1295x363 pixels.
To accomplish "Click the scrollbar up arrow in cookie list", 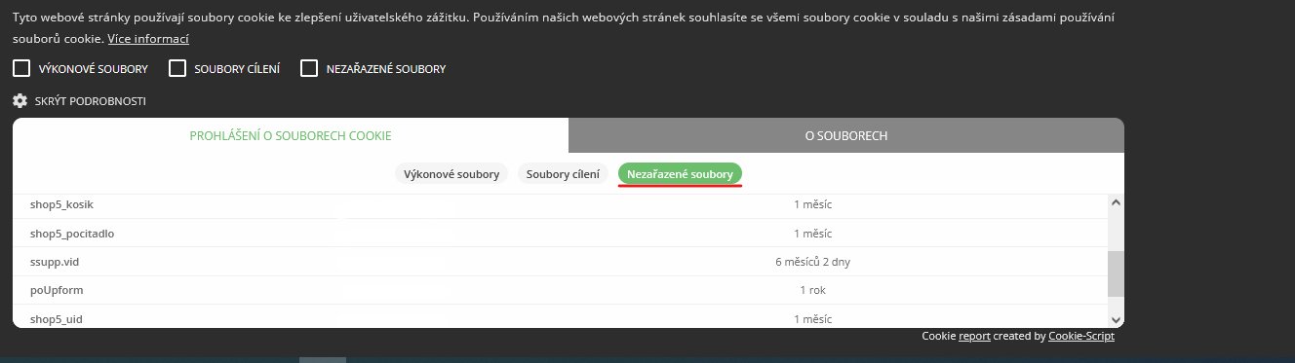I will point(1116,202).
